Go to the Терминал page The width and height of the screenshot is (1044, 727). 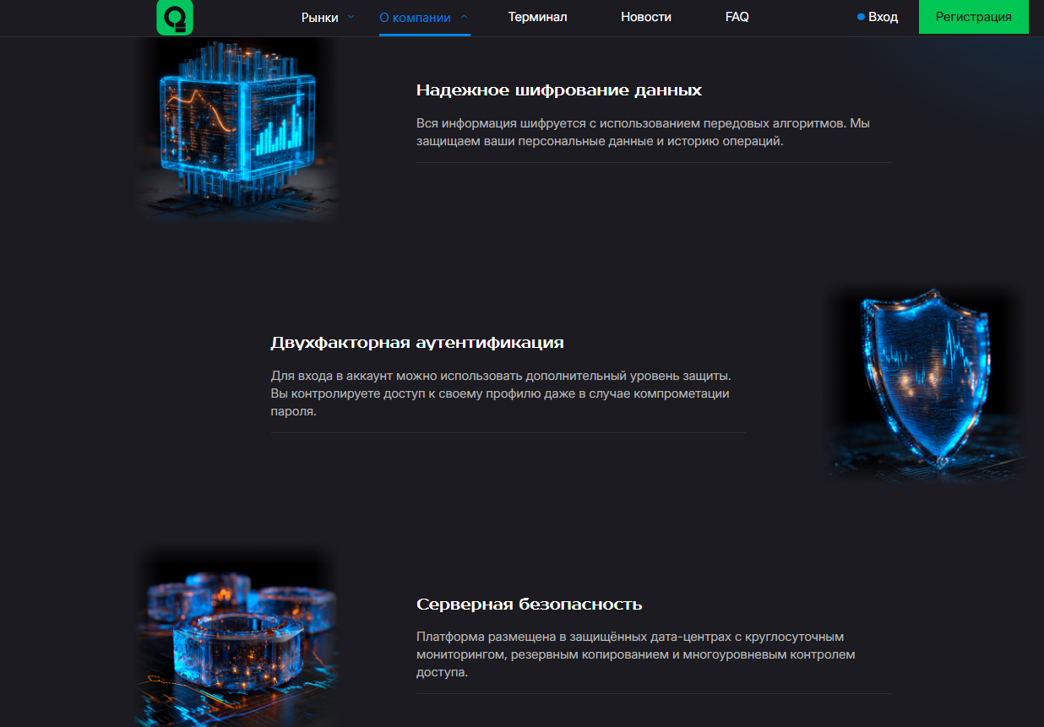pos(537,17)
